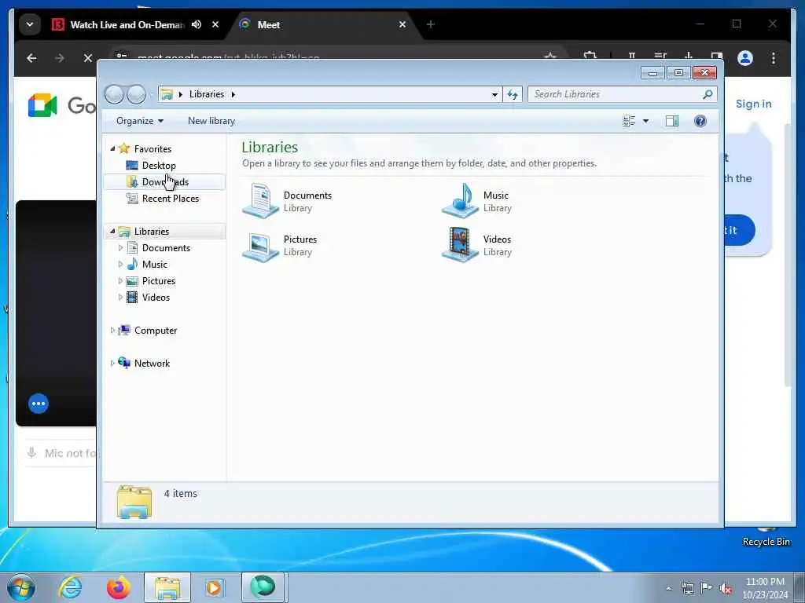
Task: Select Desktop under Favorites
Action: coord(159,166)
